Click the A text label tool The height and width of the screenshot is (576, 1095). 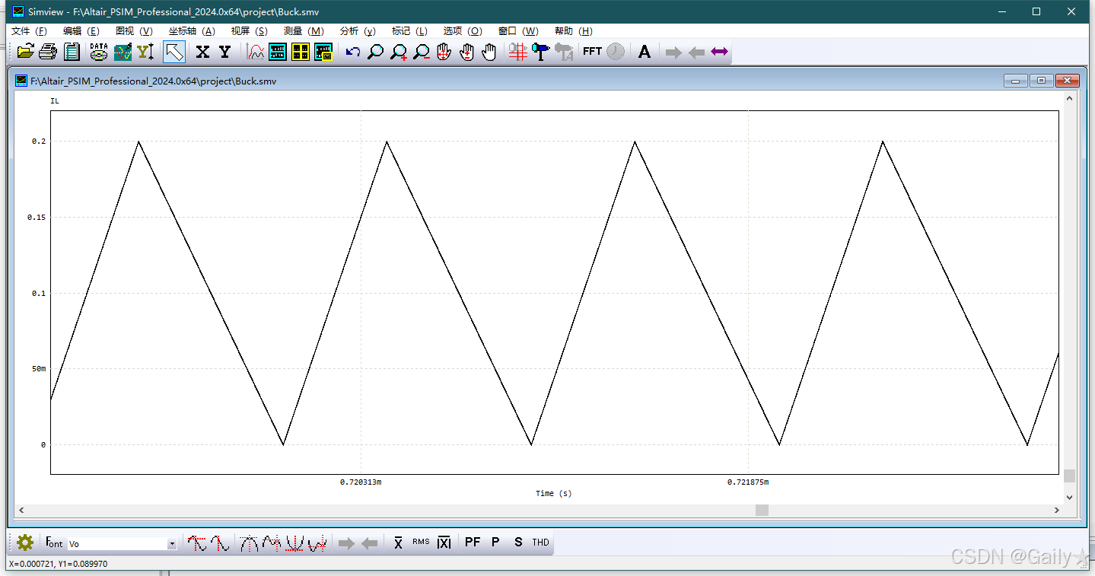(645, 52)
